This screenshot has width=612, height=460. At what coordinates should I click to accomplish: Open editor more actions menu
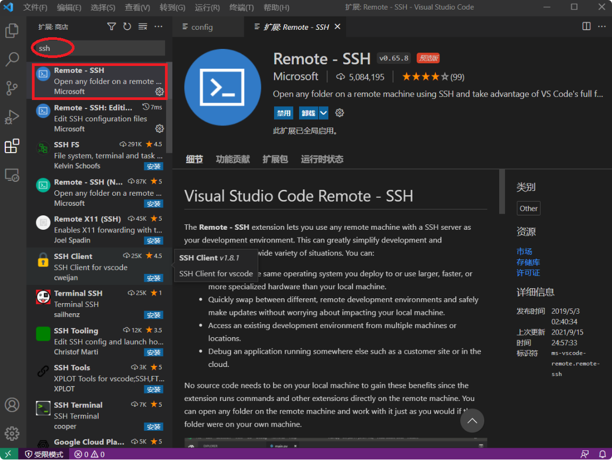[x=602, y=27]
